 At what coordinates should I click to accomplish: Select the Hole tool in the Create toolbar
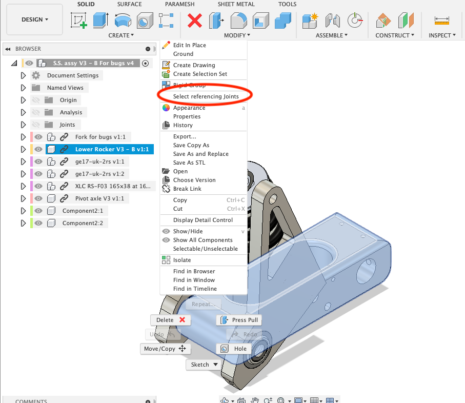[x=145, y=21]
